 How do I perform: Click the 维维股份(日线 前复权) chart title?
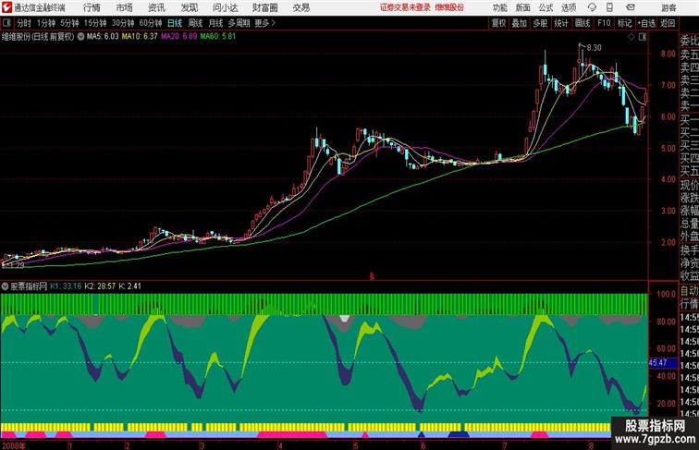38,37
